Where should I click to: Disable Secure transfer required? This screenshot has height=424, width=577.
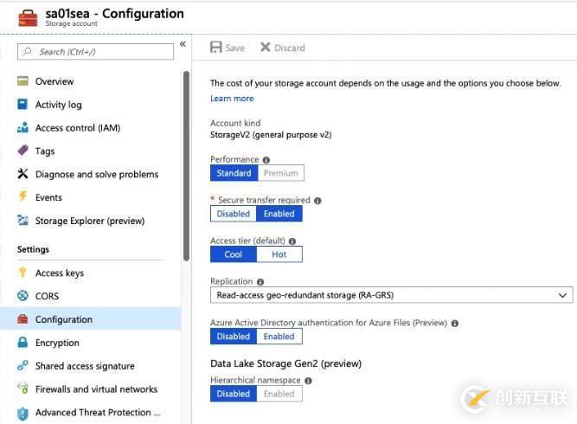234,214
